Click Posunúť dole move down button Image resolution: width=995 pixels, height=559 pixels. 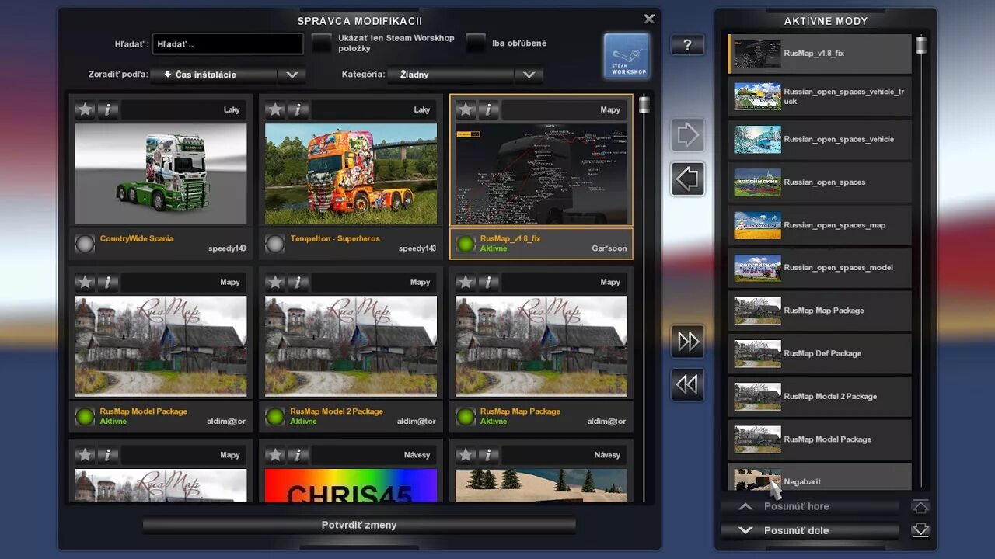tap(810, 530)
